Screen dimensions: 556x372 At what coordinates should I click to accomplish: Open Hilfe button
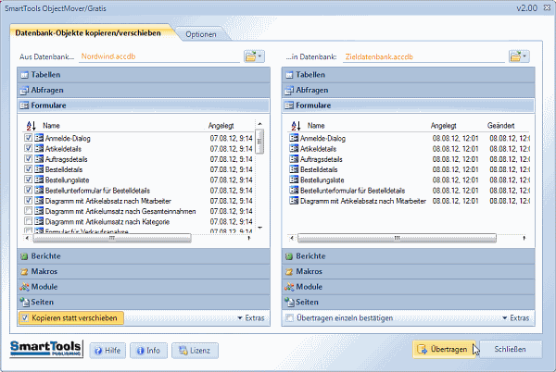[107, 351]
